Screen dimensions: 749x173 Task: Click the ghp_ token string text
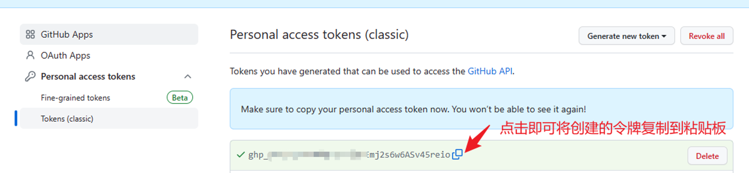[x=349, y=155]
